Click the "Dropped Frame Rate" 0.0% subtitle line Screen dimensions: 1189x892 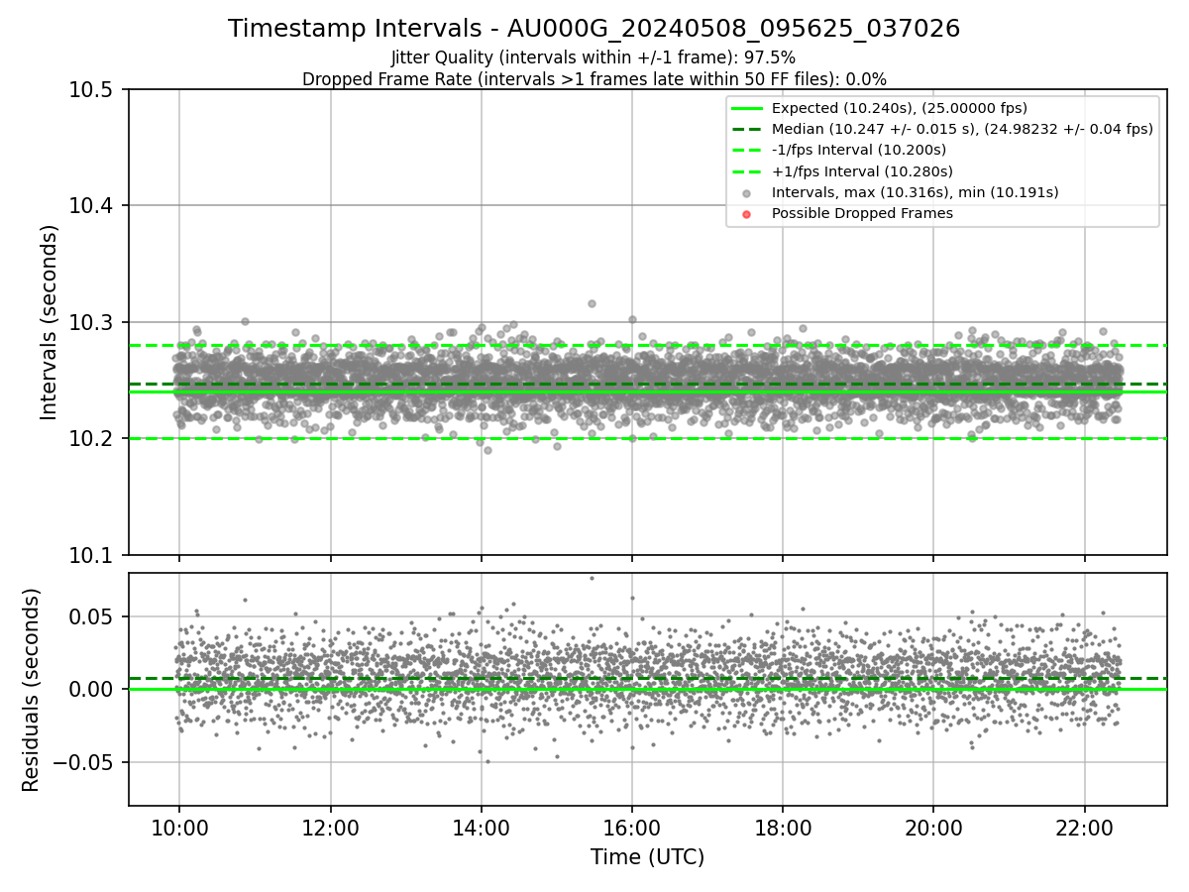[594, 79]
